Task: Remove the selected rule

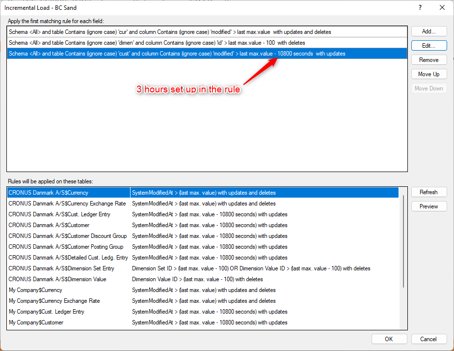Action: 429,60
